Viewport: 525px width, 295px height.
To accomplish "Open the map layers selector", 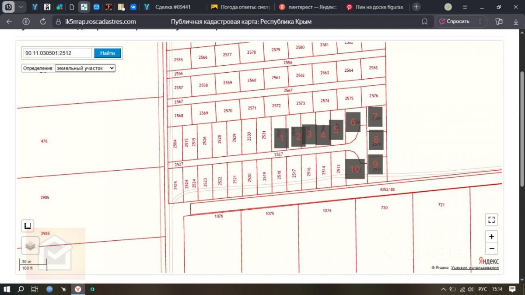I will click(x=30, y=246).
